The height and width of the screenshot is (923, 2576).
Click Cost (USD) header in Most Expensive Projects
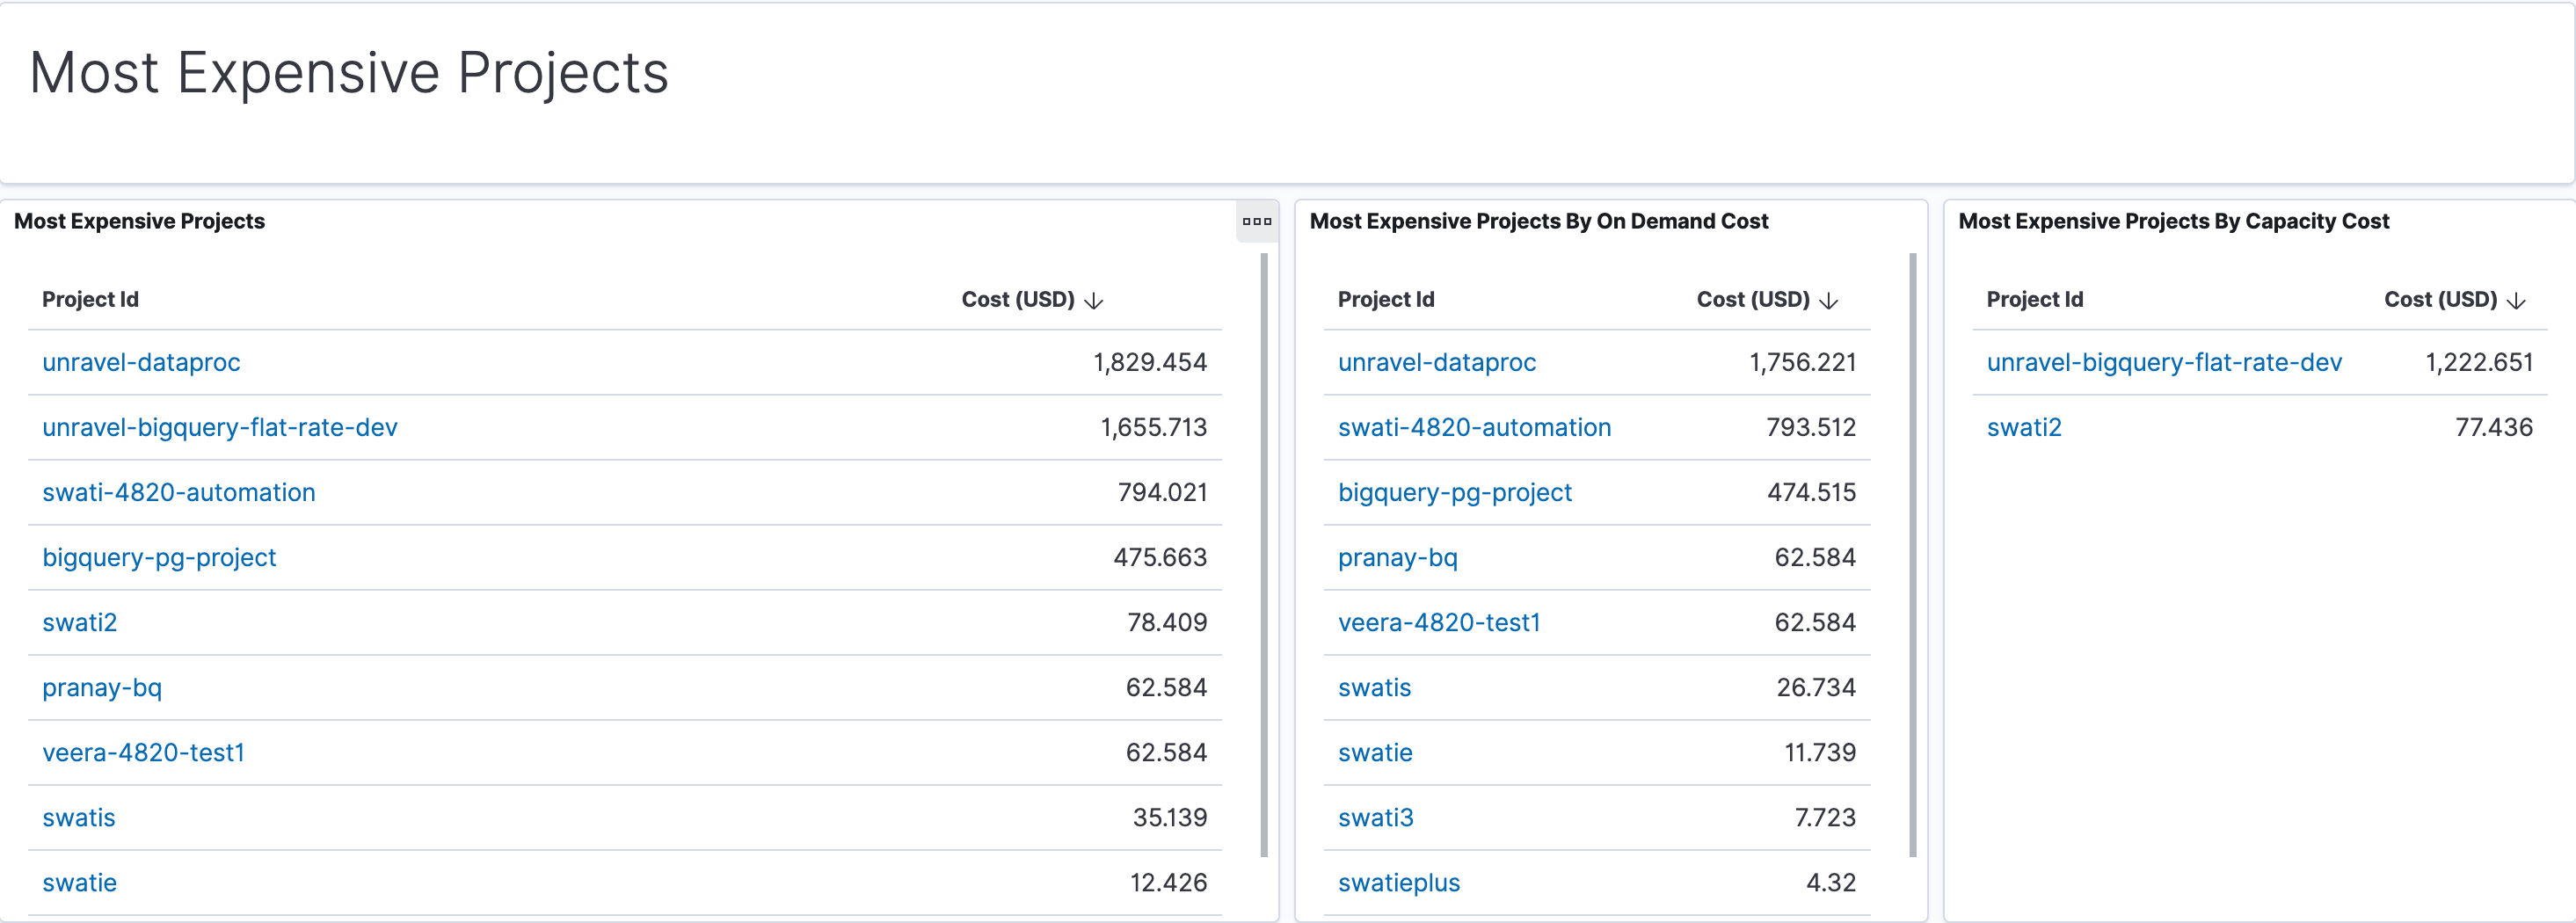1018,299
